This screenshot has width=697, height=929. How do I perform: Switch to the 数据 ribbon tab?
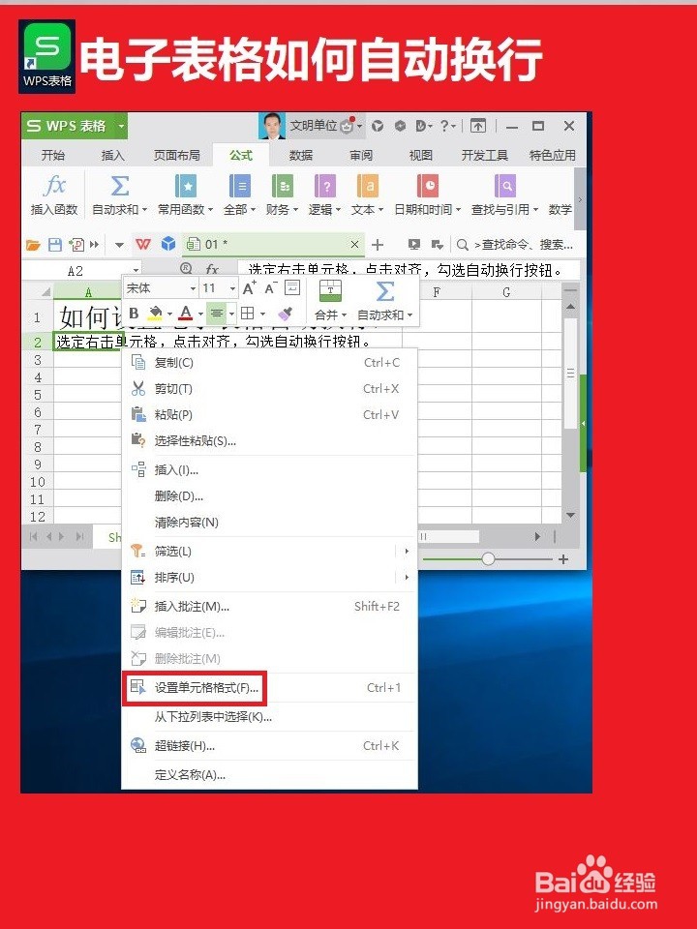point(300,155)
